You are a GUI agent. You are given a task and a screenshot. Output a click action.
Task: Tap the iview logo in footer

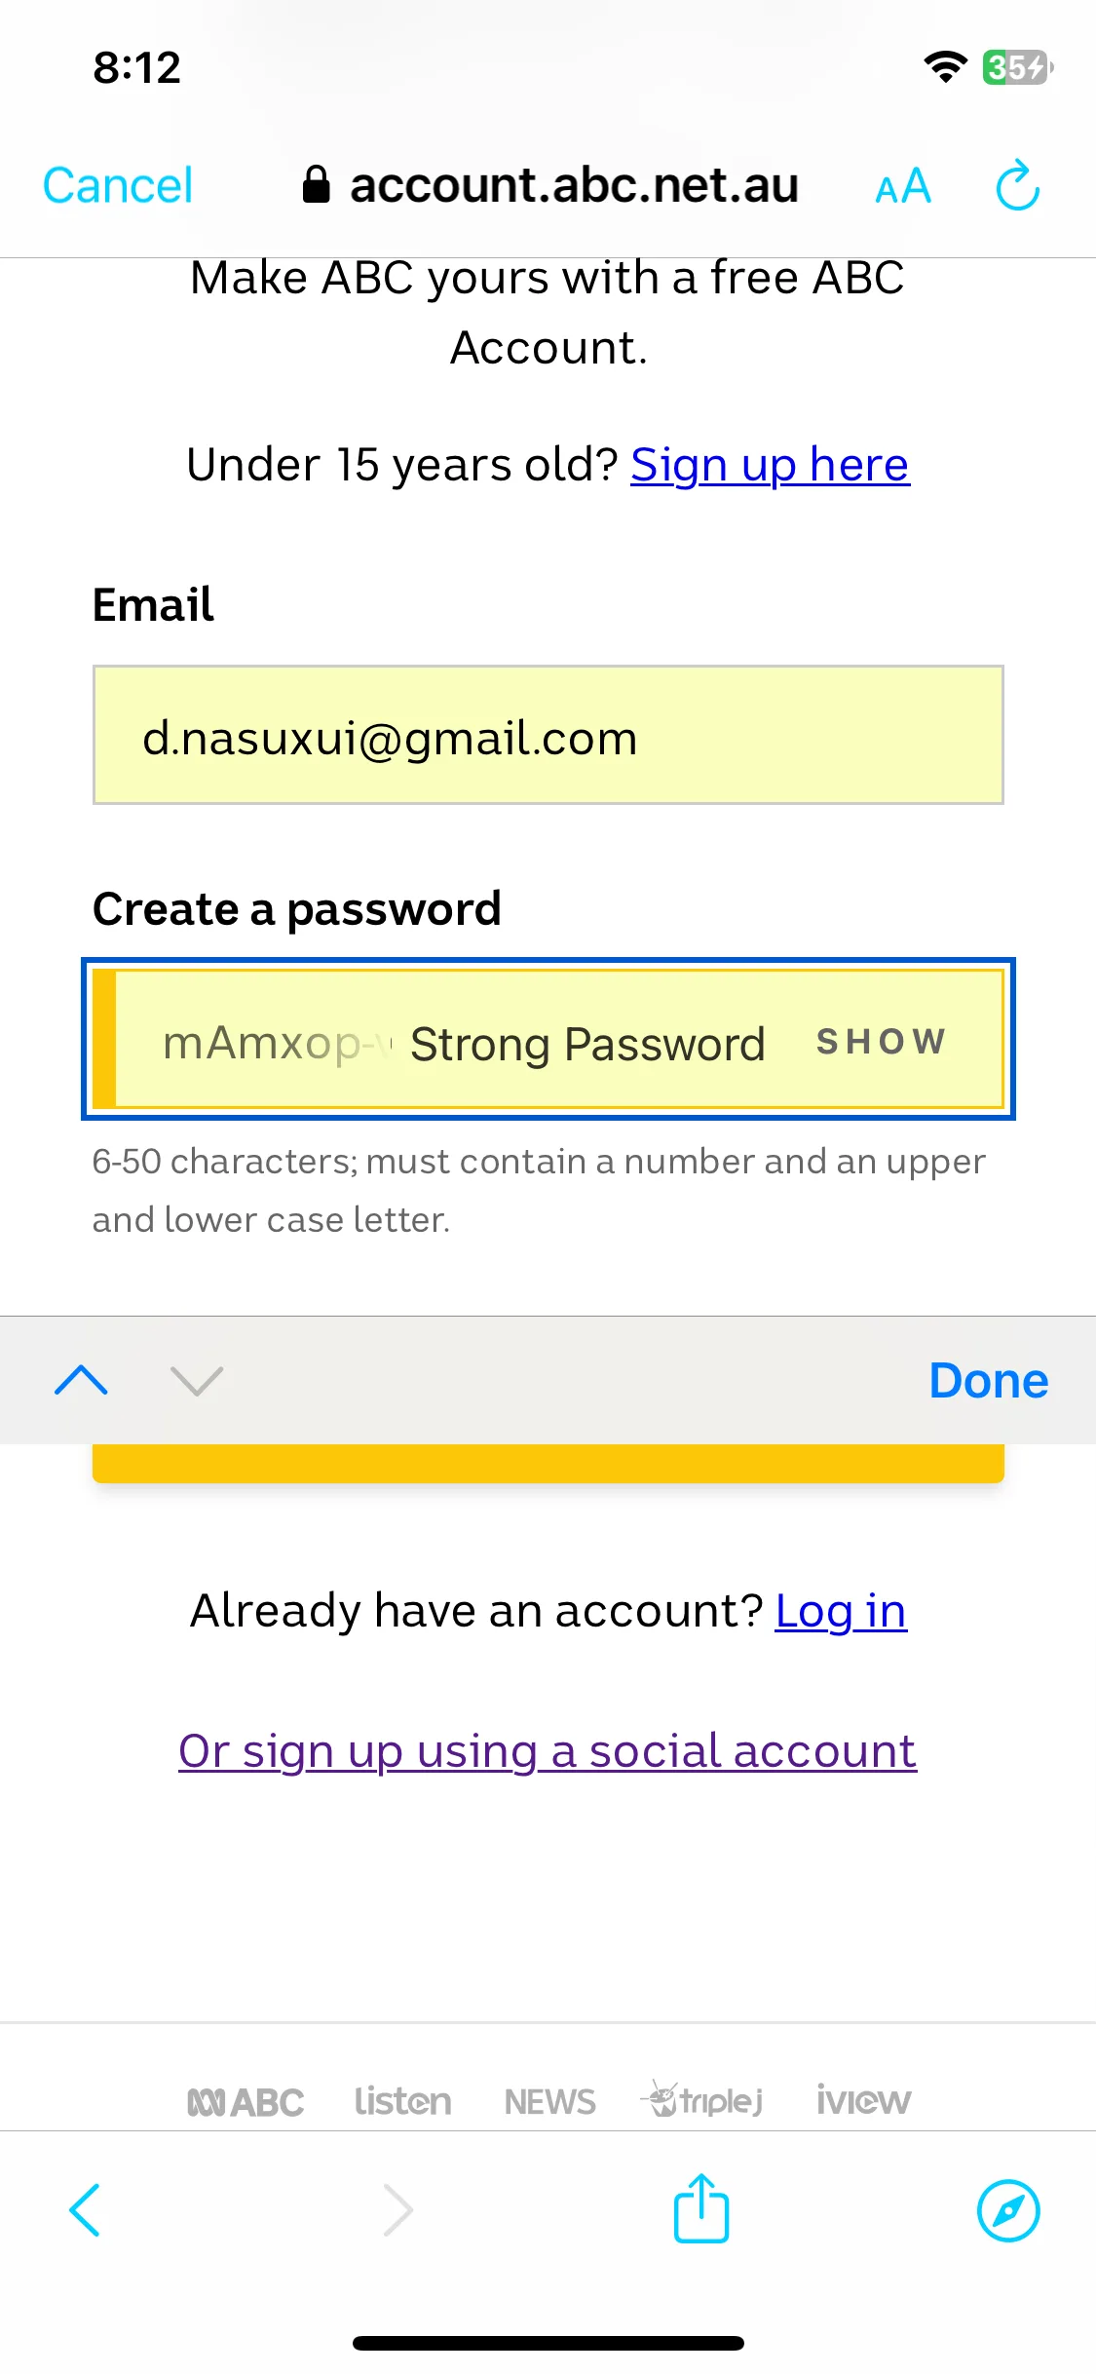(863, 2100)
